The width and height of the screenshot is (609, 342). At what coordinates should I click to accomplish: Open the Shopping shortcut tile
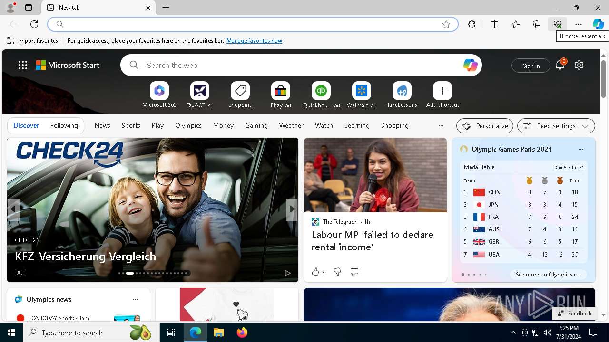(240, 91)
